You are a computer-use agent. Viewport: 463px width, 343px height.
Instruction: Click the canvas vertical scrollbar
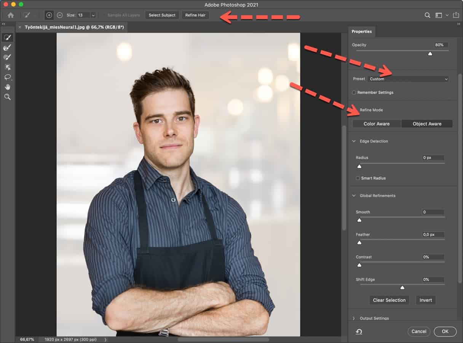tap(344, 178)
